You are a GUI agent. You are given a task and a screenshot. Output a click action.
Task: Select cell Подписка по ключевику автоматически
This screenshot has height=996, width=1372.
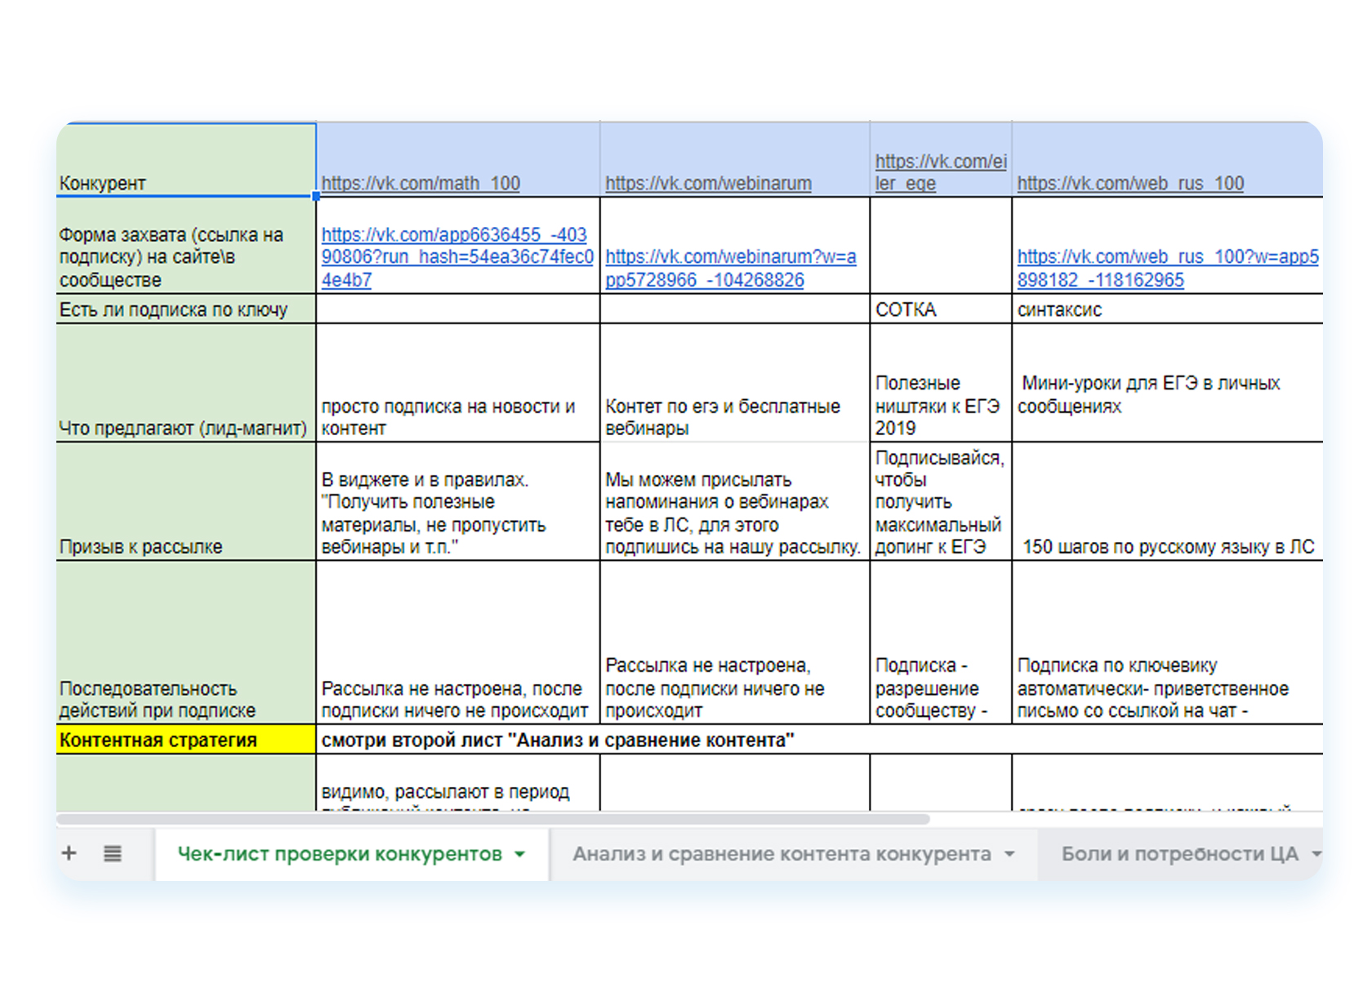(1168, 643)
